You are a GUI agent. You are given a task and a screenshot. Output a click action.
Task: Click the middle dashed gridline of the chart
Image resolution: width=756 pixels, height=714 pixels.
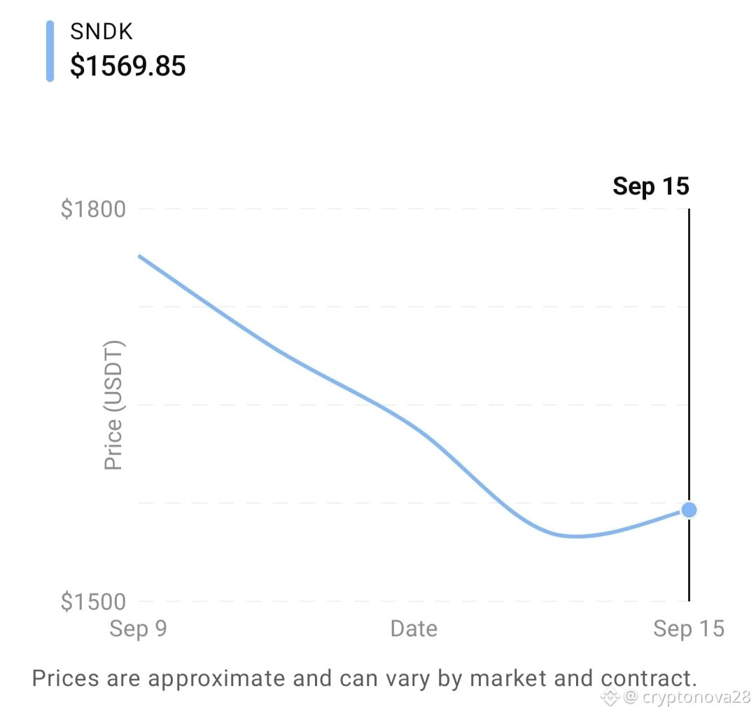tap(413, 405)
